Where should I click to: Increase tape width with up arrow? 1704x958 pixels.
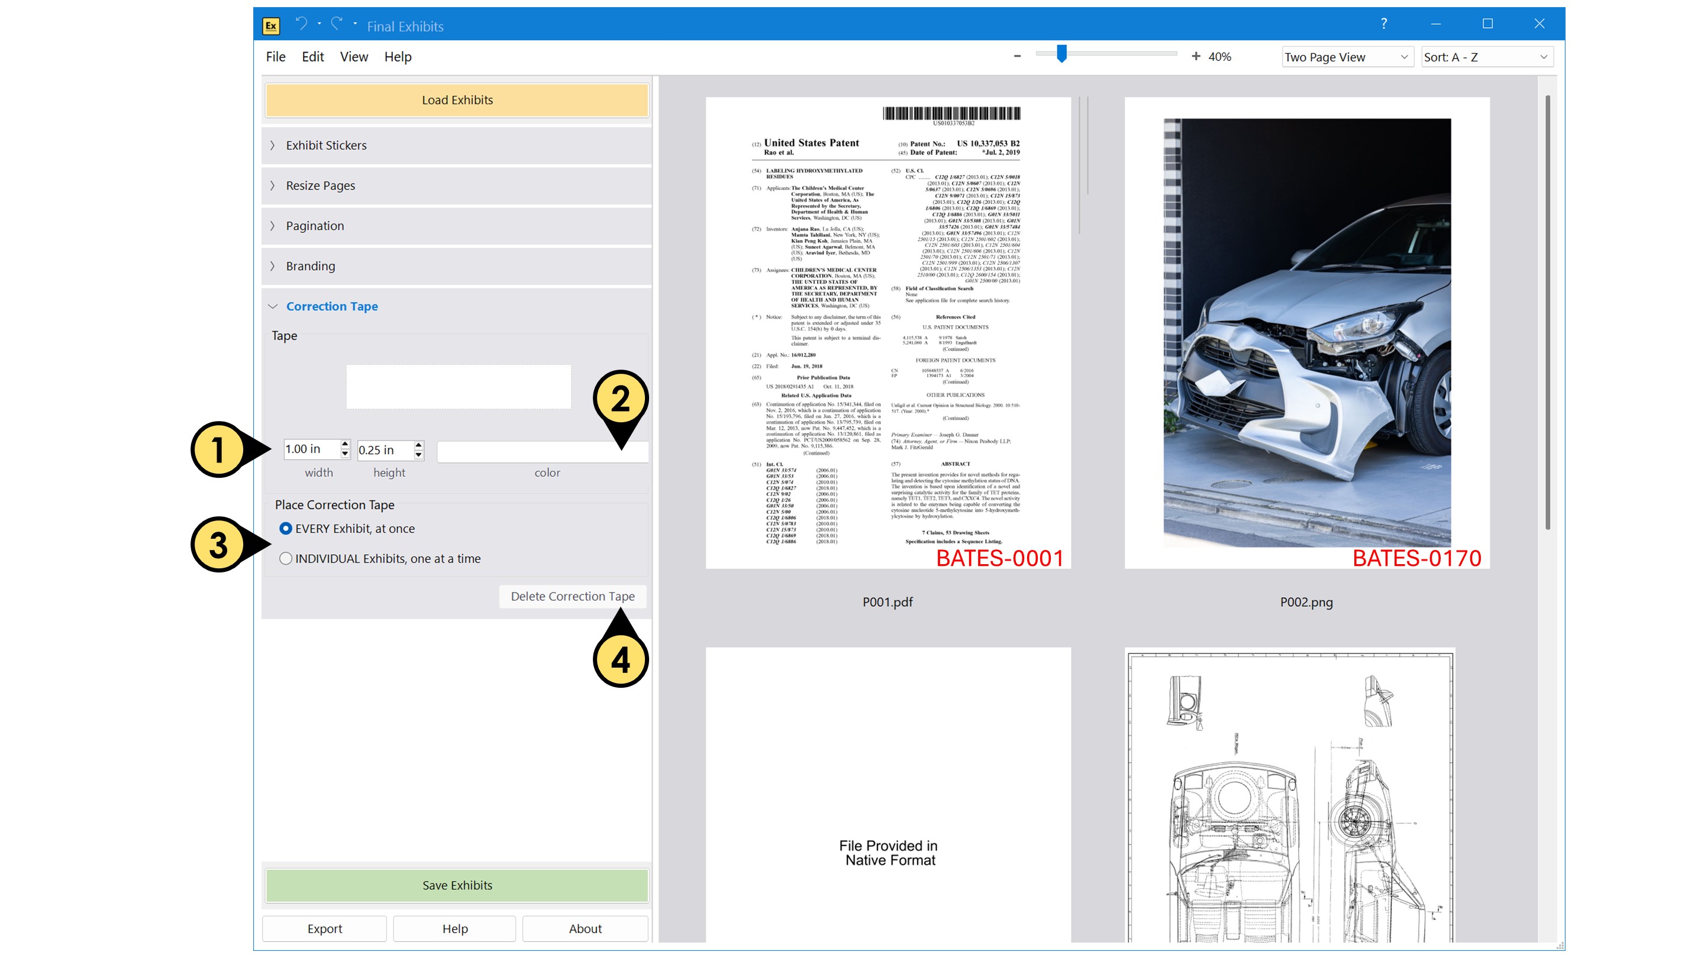344,444
